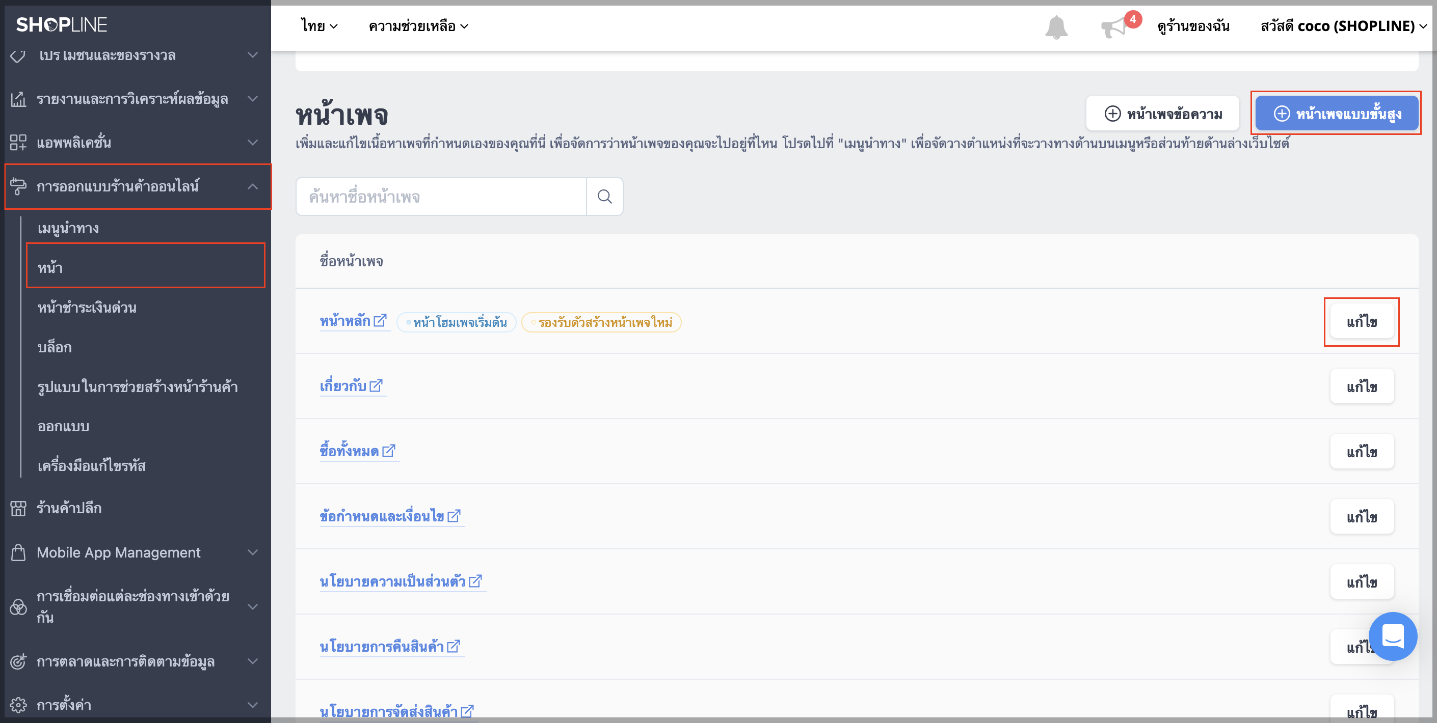Open the ดูร้านของฉัน link
The image size is (1437, 723).
tap(1193, 26)
